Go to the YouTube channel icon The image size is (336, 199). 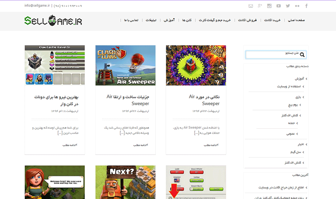278,6
